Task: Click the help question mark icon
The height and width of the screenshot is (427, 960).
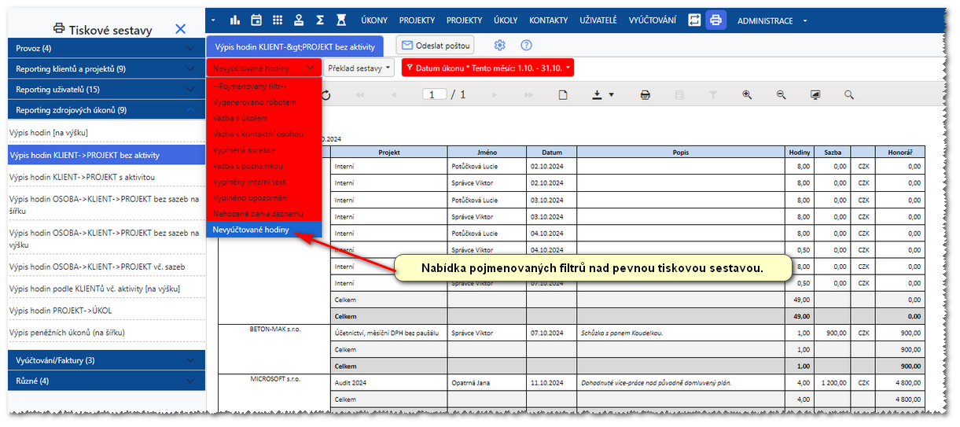Action: click(527, 46)
